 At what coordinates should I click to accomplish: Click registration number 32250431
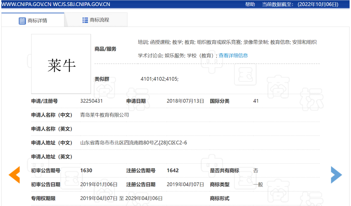(x=91, y=101)
